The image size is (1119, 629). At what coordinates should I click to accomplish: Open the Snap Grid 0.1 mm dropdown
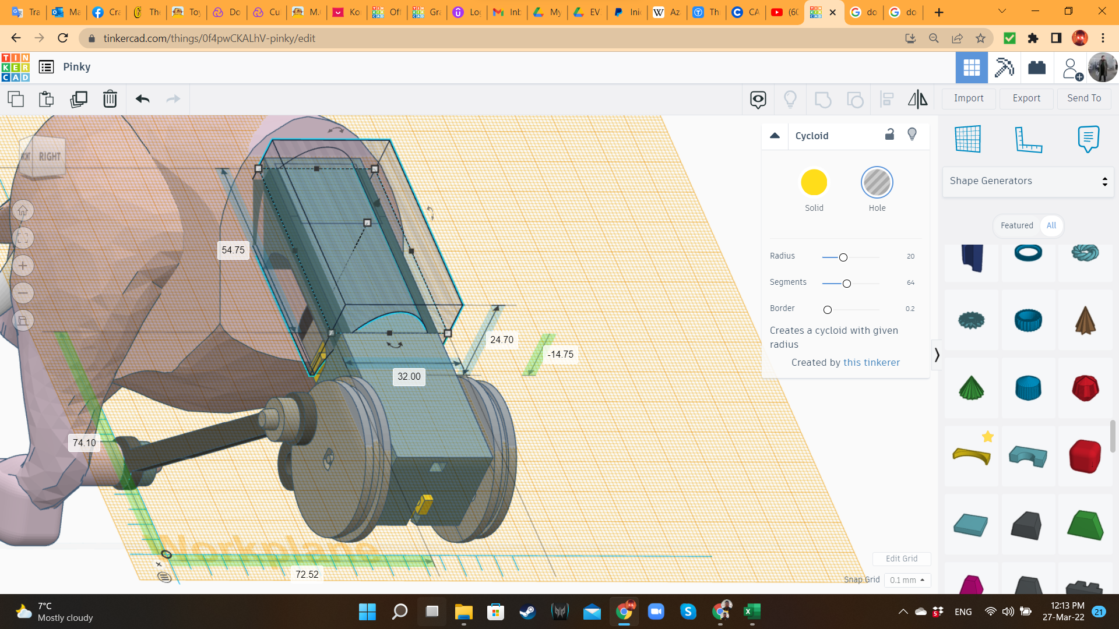907,580
